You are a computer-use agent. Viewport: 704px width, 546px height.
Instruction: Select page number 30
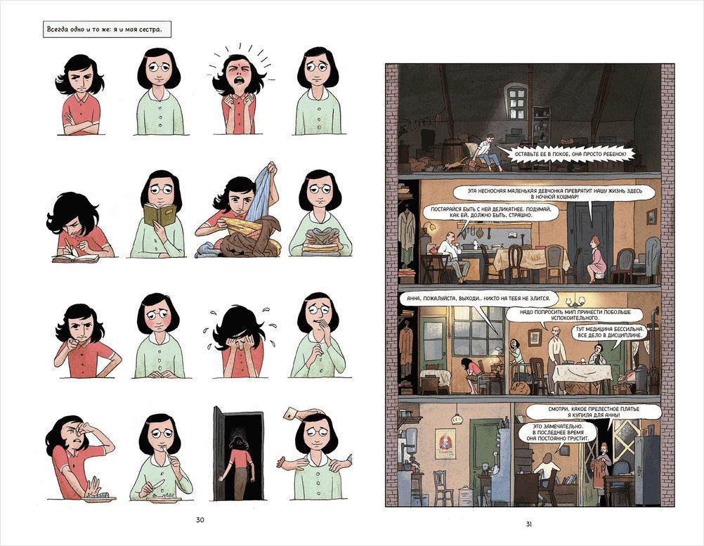[200, 520]
